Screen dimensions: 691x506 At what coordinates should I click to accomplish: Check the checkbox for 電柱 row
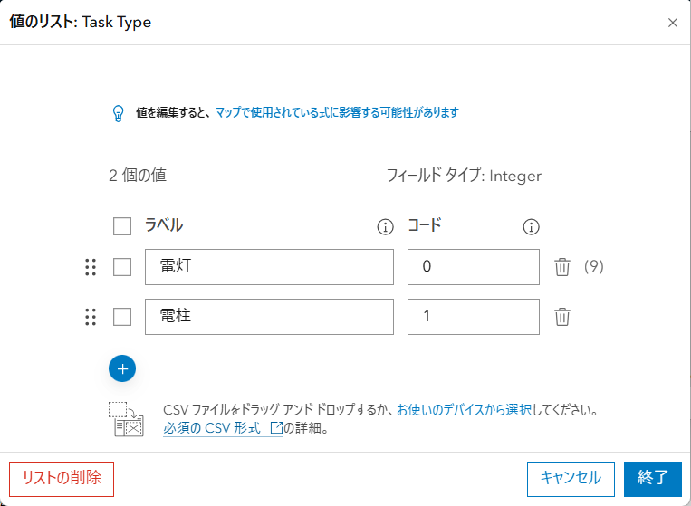pyautogui.click(x=122, y=317)
